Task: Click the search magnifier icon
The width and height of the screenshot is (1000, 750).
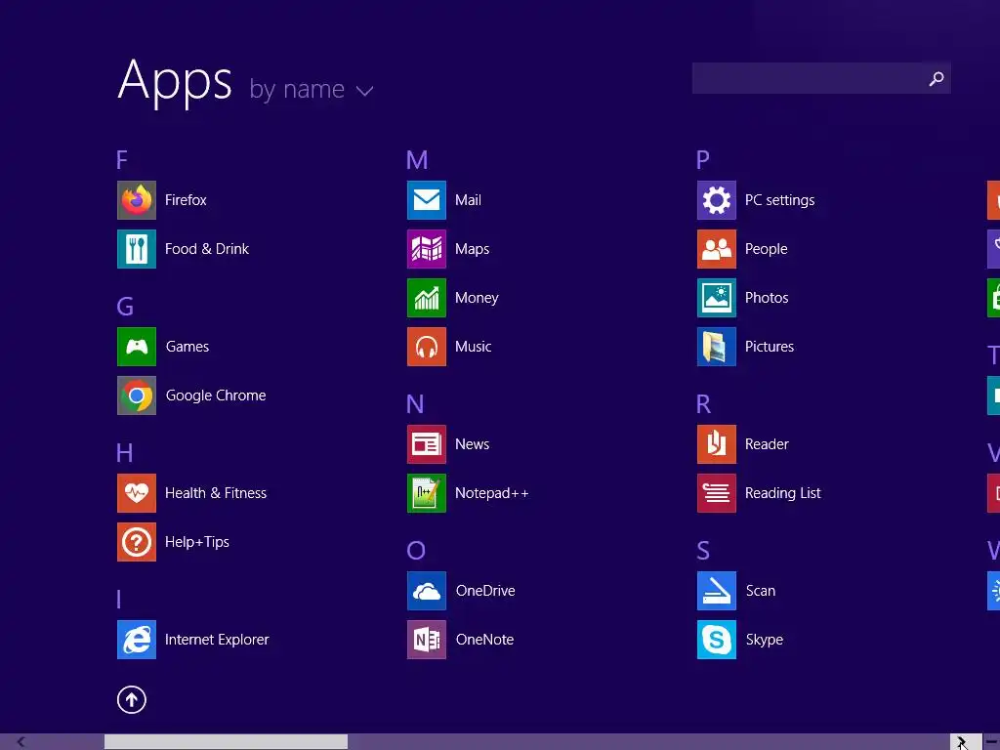Action: [937, 78]
